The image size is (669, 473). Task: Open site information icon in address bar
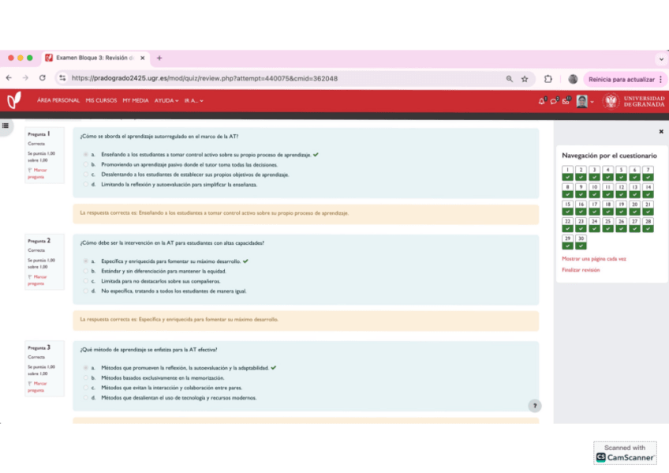63,78
